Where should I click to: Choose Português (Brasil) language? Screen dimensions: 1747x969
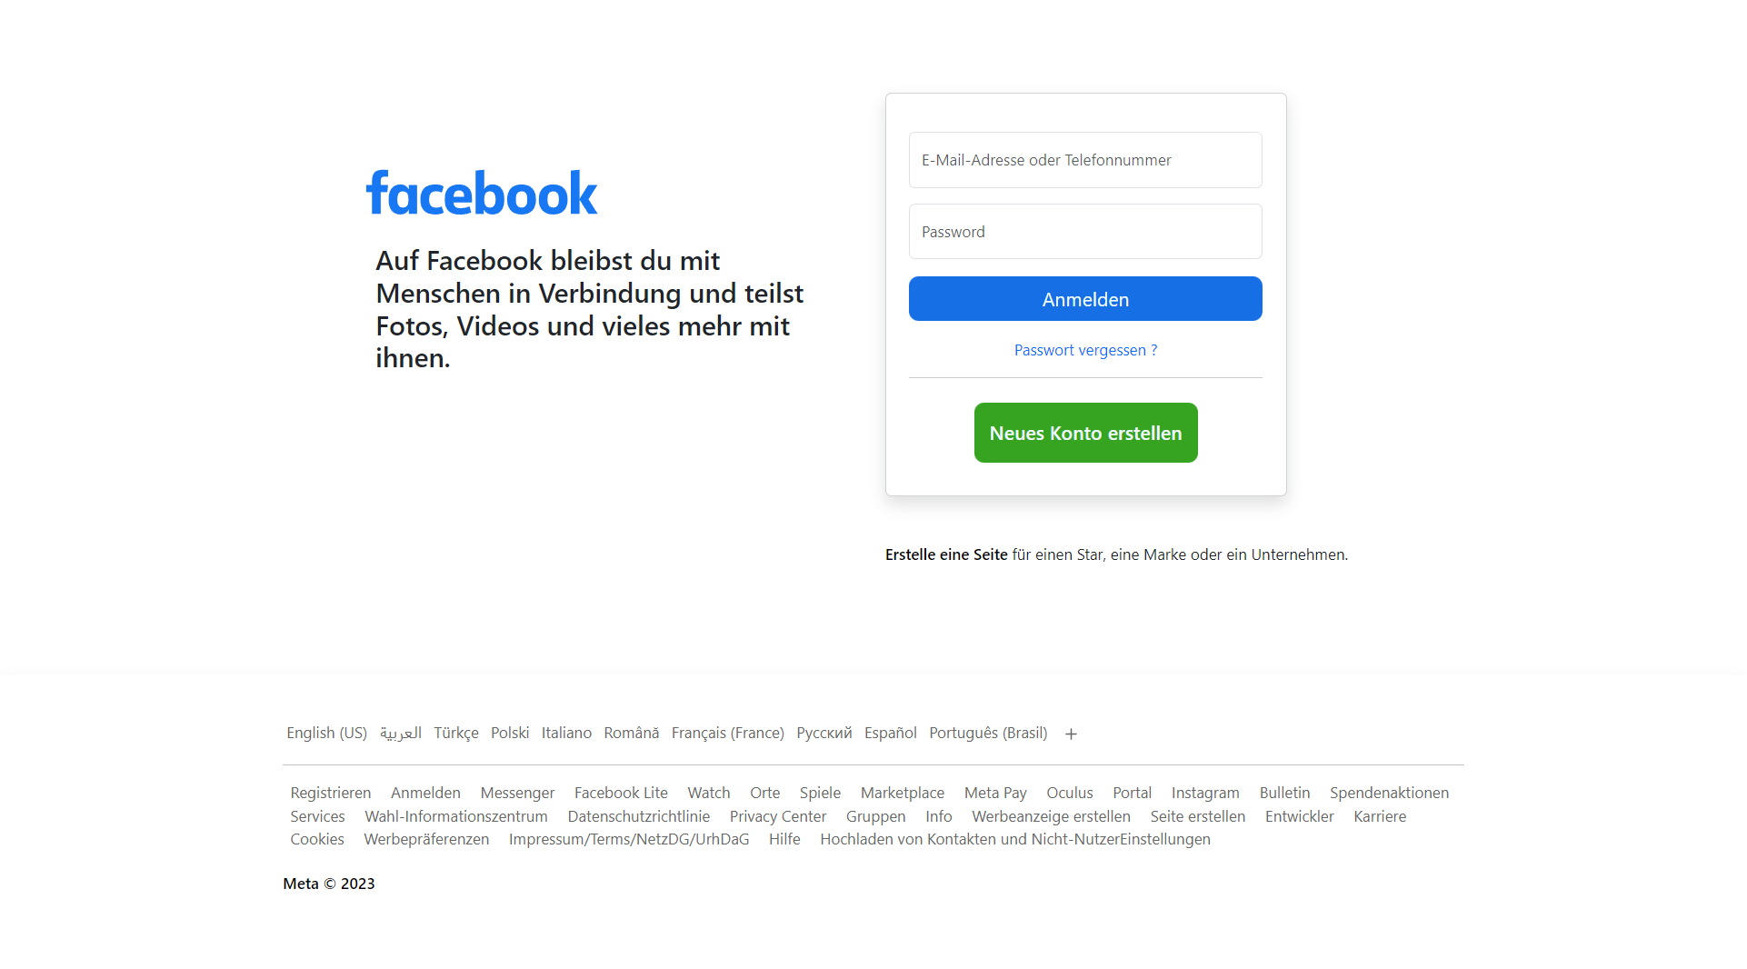click(988, 733)
